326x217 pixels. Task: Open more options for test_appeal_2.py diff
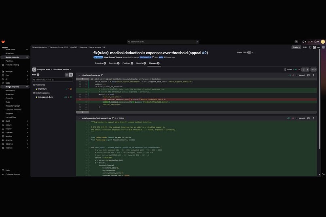[313, 118]
